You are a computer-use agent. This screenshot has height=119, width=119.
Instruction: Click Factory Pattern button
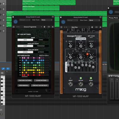pos(25,80)
